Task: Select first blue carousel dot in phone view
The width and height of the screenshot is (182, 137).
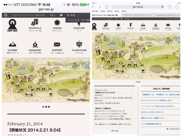Action: pyautogui.click(x=43, y=107)
